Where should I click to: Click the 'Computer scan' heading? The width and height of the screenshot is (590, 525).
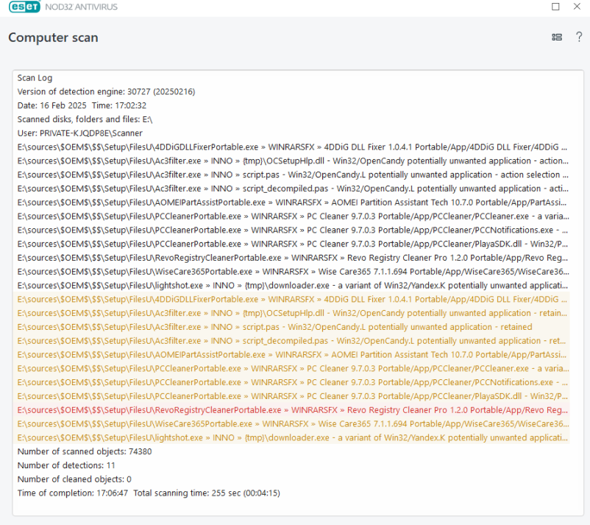[53, 38]
